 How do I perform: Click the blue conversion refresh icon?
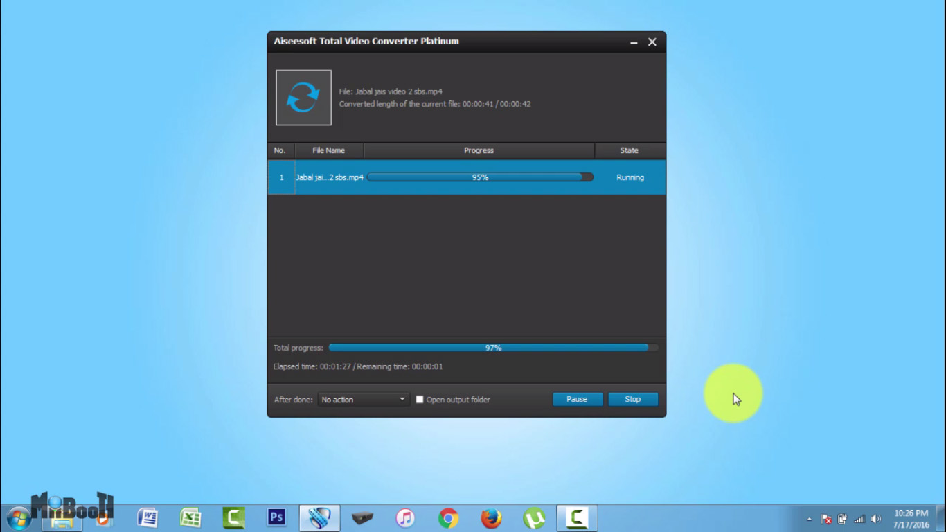[303, 98]
